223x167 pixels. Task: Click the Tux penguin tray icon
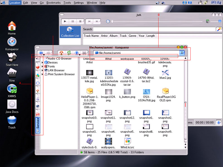tap(200, 3)
